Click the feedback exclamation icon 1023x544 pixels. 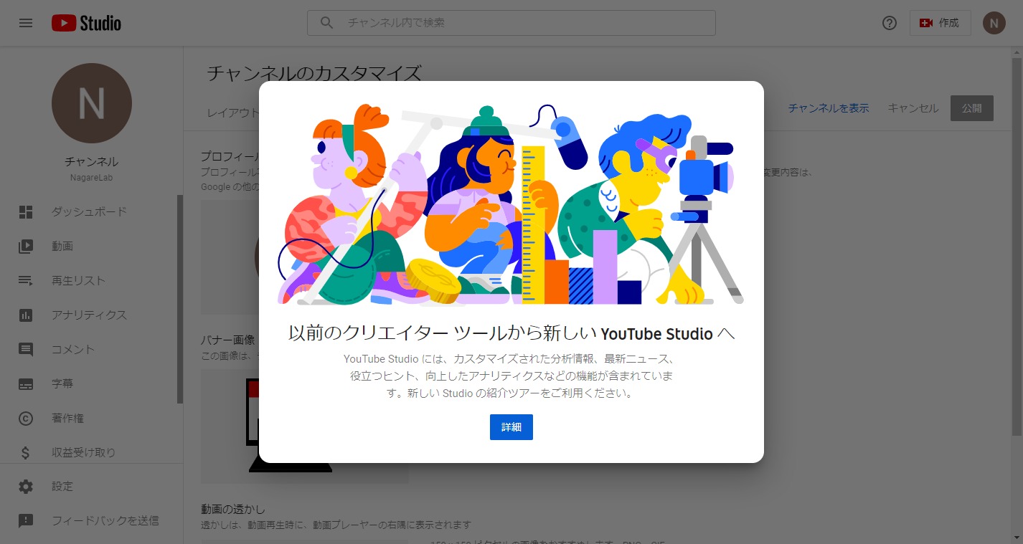tap(26, 521)
